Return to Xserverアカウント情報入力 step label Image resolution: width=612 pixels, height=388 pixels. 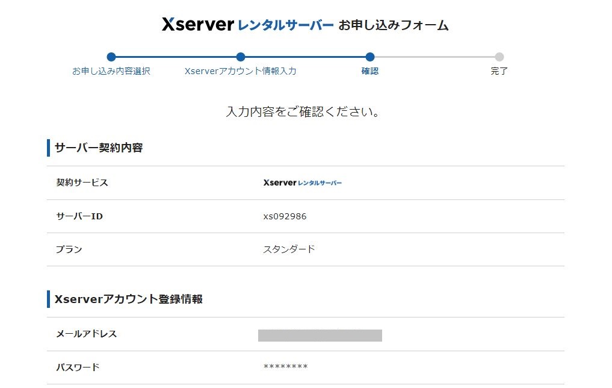click(241, 71)
